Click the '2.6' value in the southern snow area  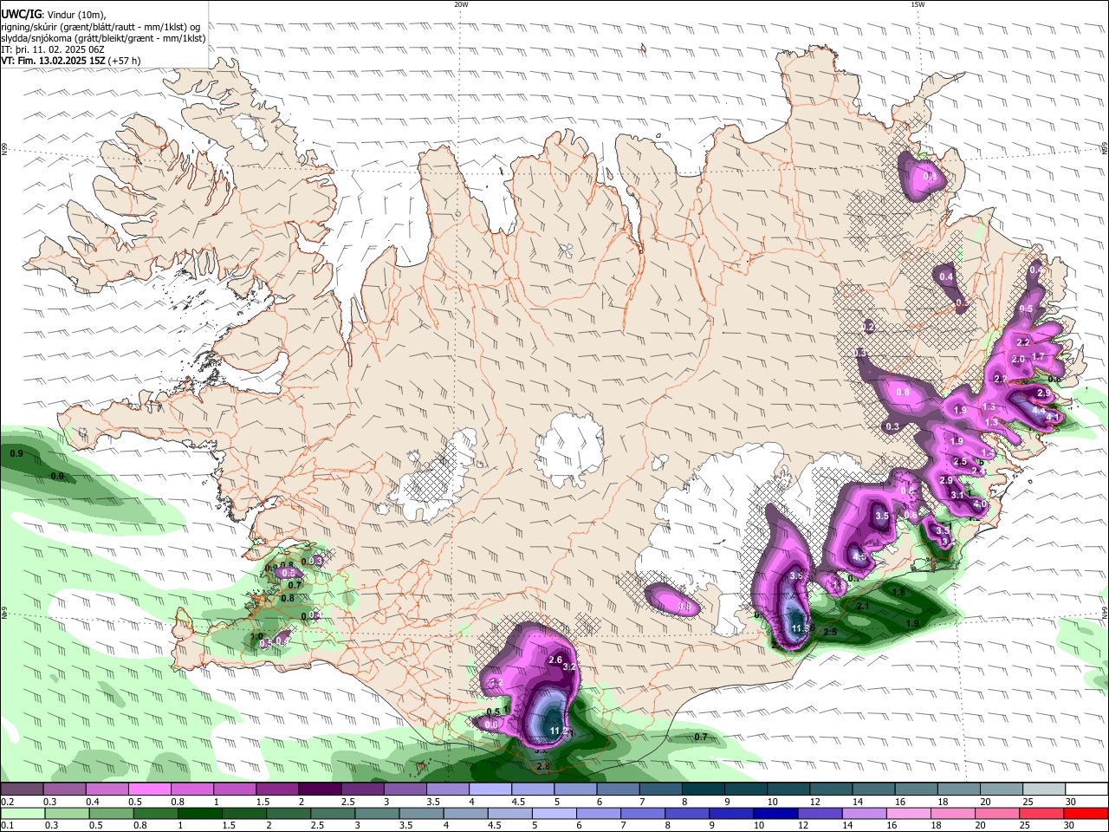click(556, 660)
